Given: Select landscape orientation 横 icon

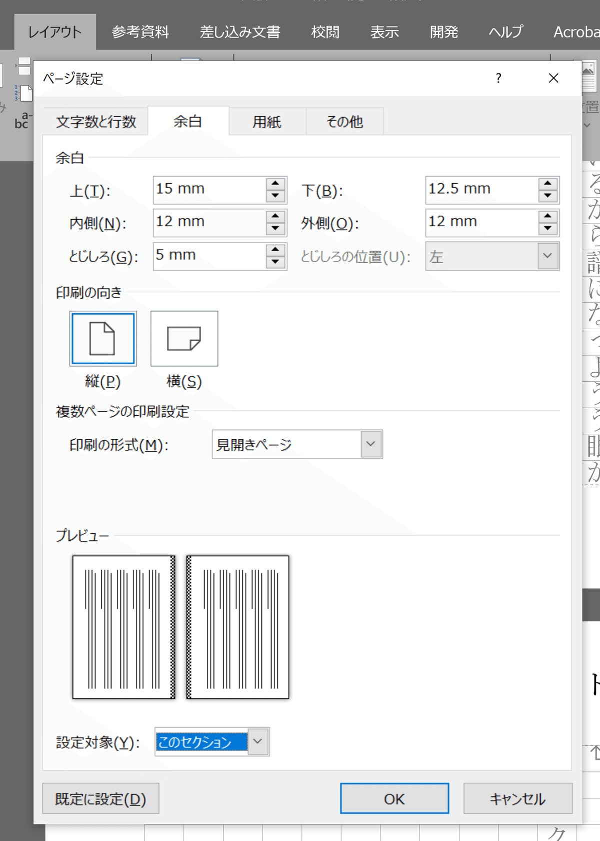Looking at the screenshot, I should tap(184, 339).
